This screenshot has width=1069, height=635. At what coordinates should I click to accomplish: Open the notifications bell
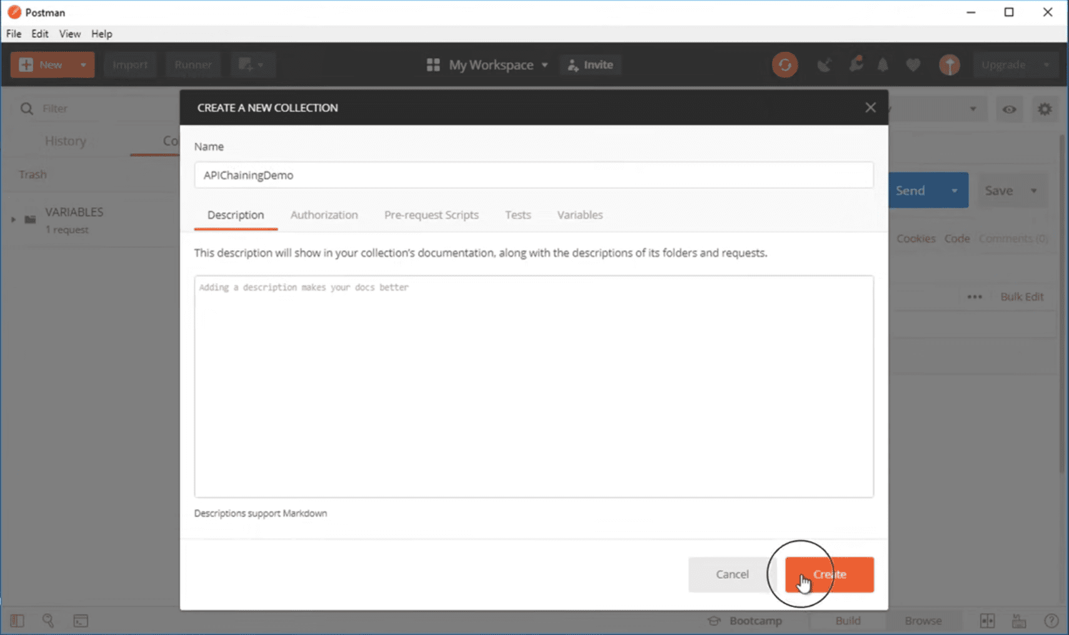[x=883, y=64]
